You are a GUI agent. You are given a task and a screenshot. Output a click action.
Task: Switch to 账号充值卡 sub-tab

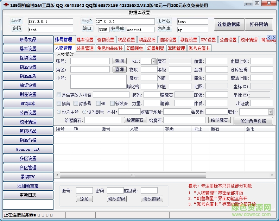point(199,48)
